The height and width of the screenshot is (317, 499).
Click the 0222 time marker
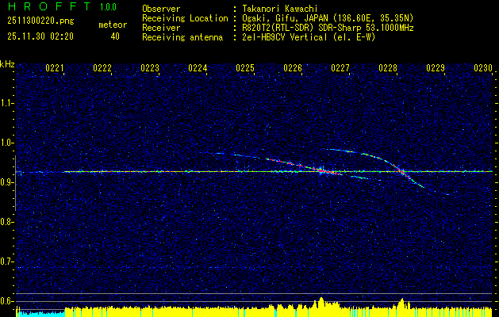coord(102,68)
